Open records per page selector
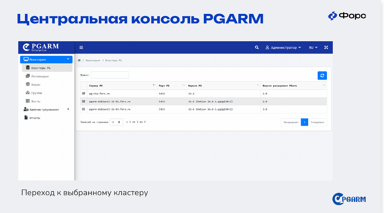This screenshot has height=213, width=384. pos(116,122)
